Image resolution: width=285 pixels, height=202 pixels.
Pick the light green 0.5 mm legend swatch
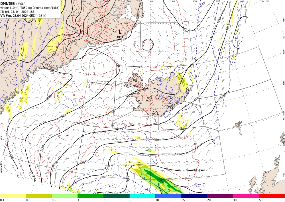click(65, 196)
